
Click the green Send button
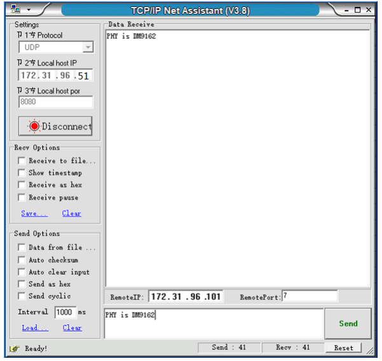pyautogui.click(x=348, y=324)
